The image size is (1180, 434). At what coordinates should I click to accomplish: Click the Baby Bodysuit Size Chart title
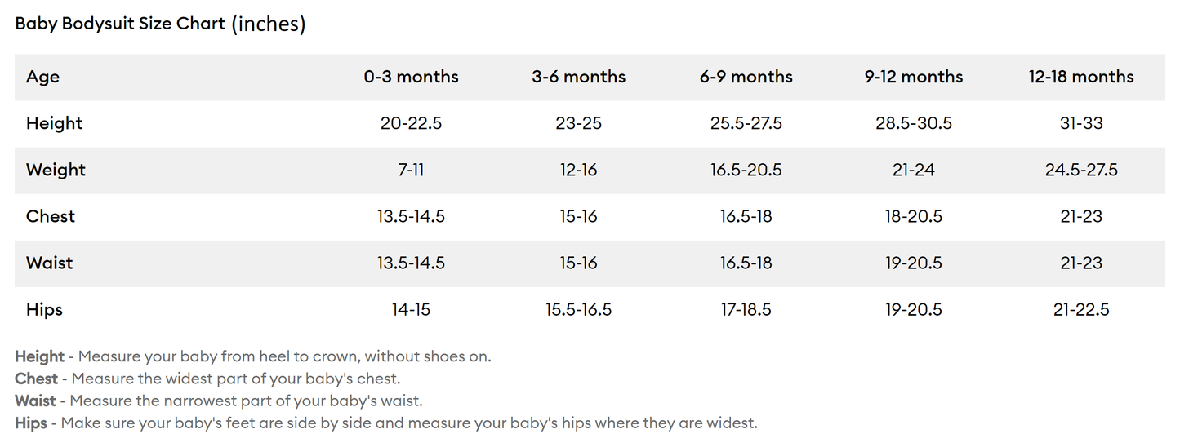(x=160, y=24)
